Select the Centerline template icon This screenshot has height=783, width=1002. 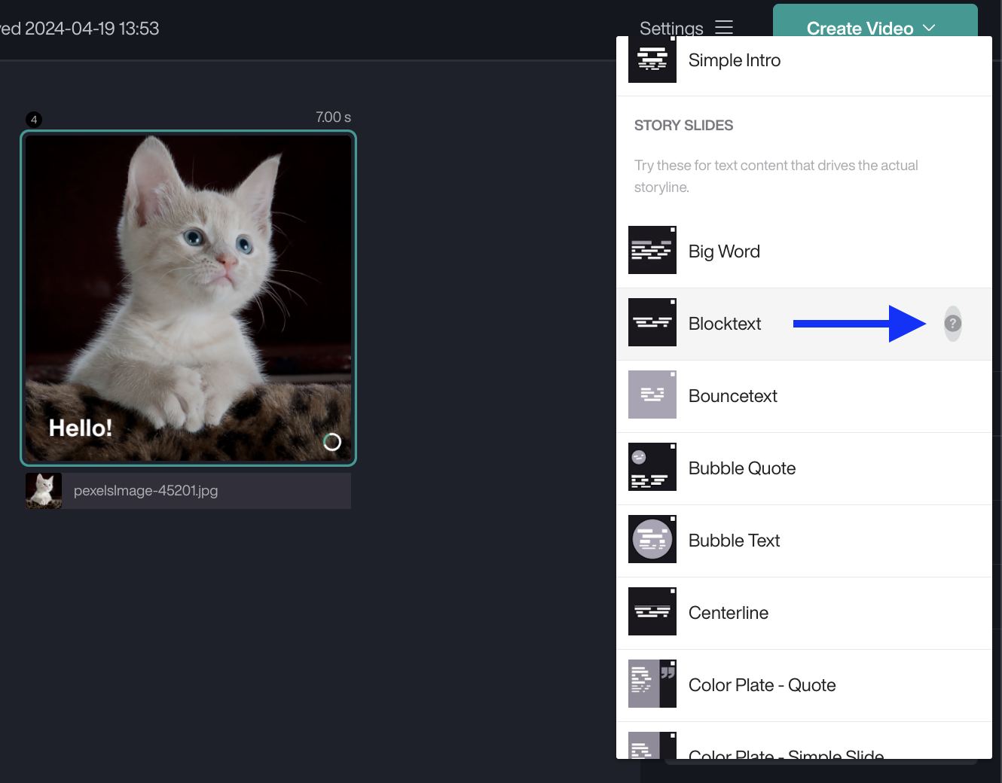click(x=652, y=611)
